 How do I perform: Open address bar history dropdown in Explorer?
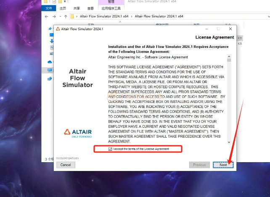pyautogui.click(x=269, y=16)
